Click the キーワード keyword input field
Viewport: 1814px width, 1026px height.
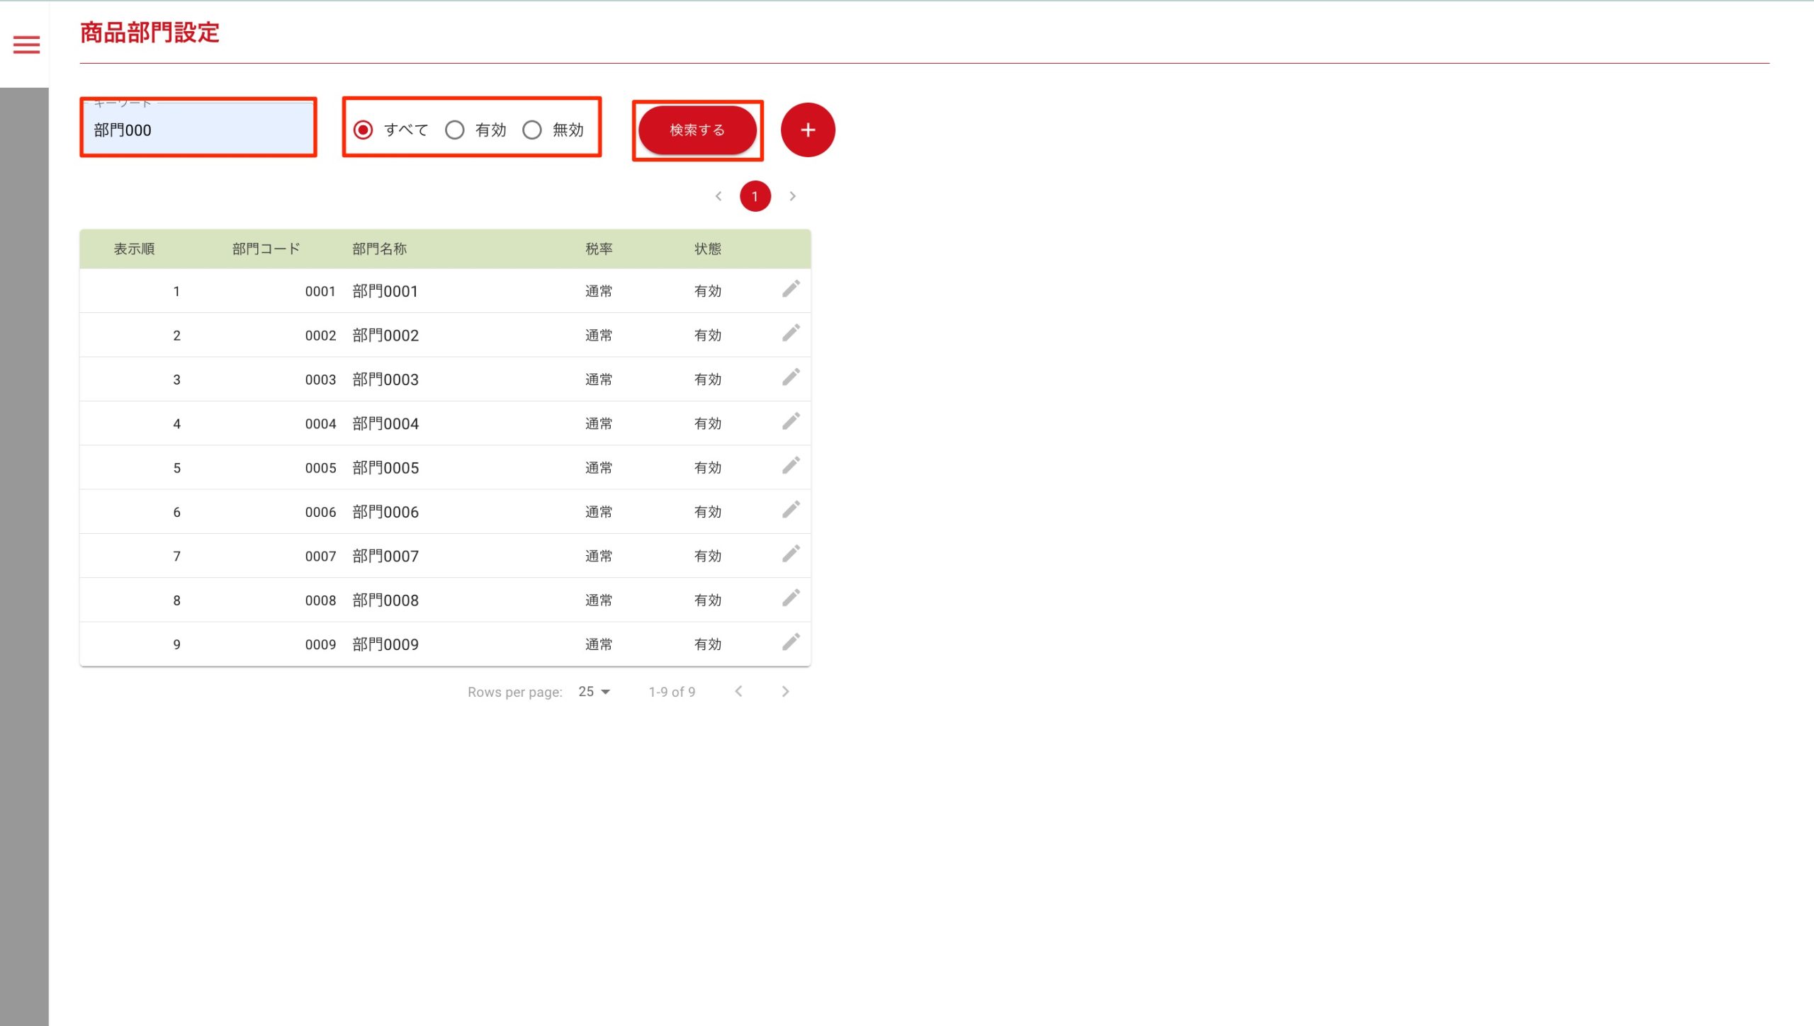coord(198,130)
